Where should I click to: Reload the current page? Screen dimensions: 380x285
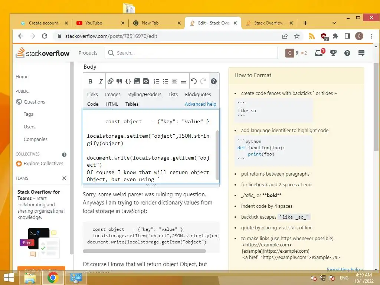tap(45, 36)
